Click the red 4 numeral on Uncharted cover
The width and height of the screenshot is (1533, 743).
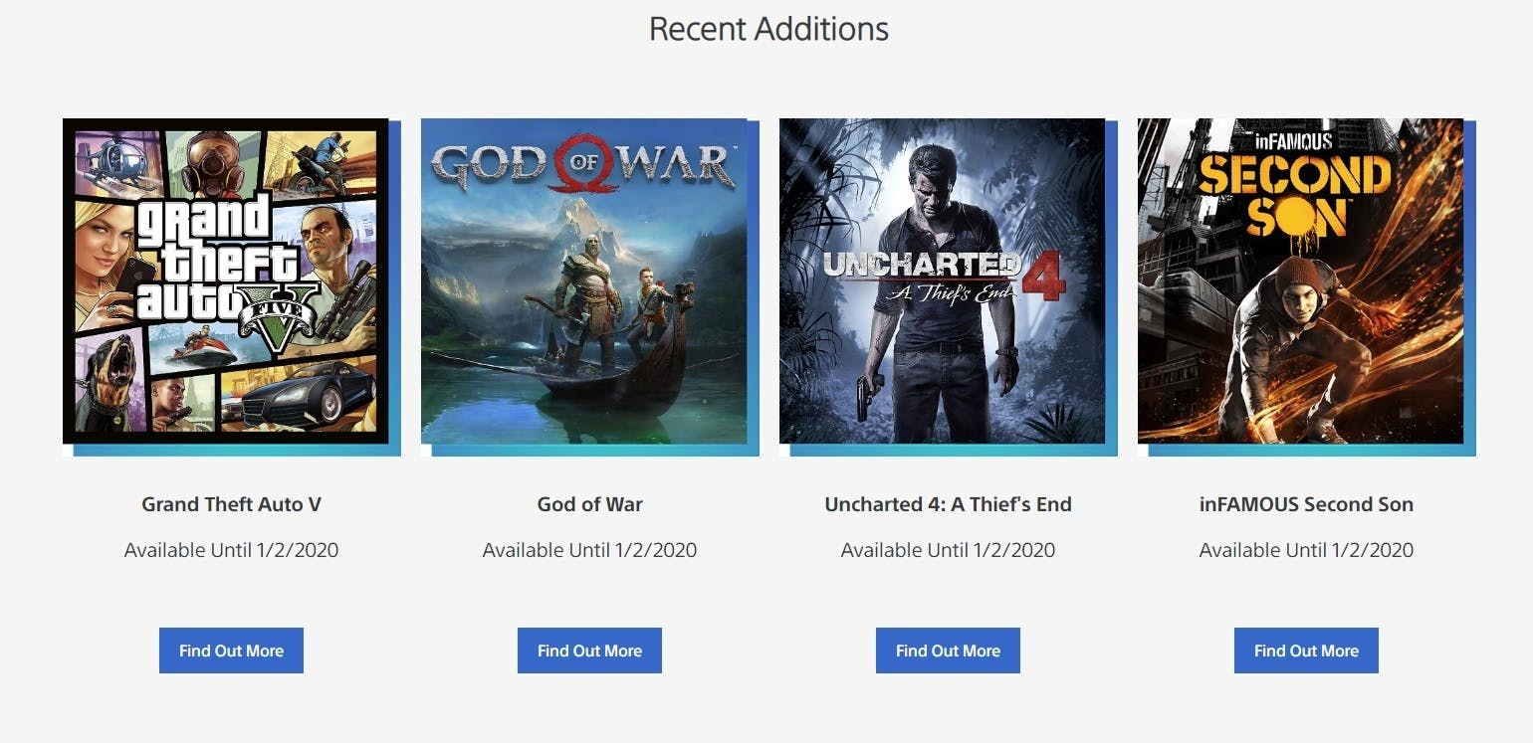(1043, 277)
